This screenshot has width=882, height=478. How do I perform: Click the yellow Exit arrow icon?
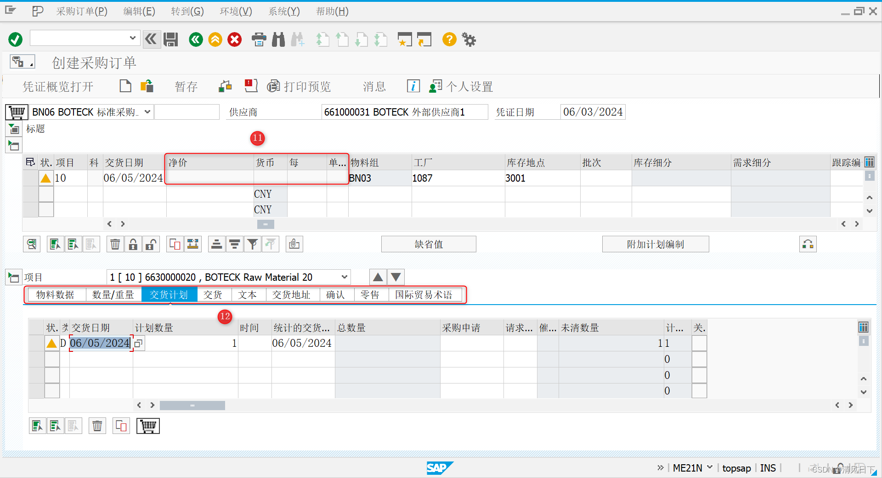(215, 39)
